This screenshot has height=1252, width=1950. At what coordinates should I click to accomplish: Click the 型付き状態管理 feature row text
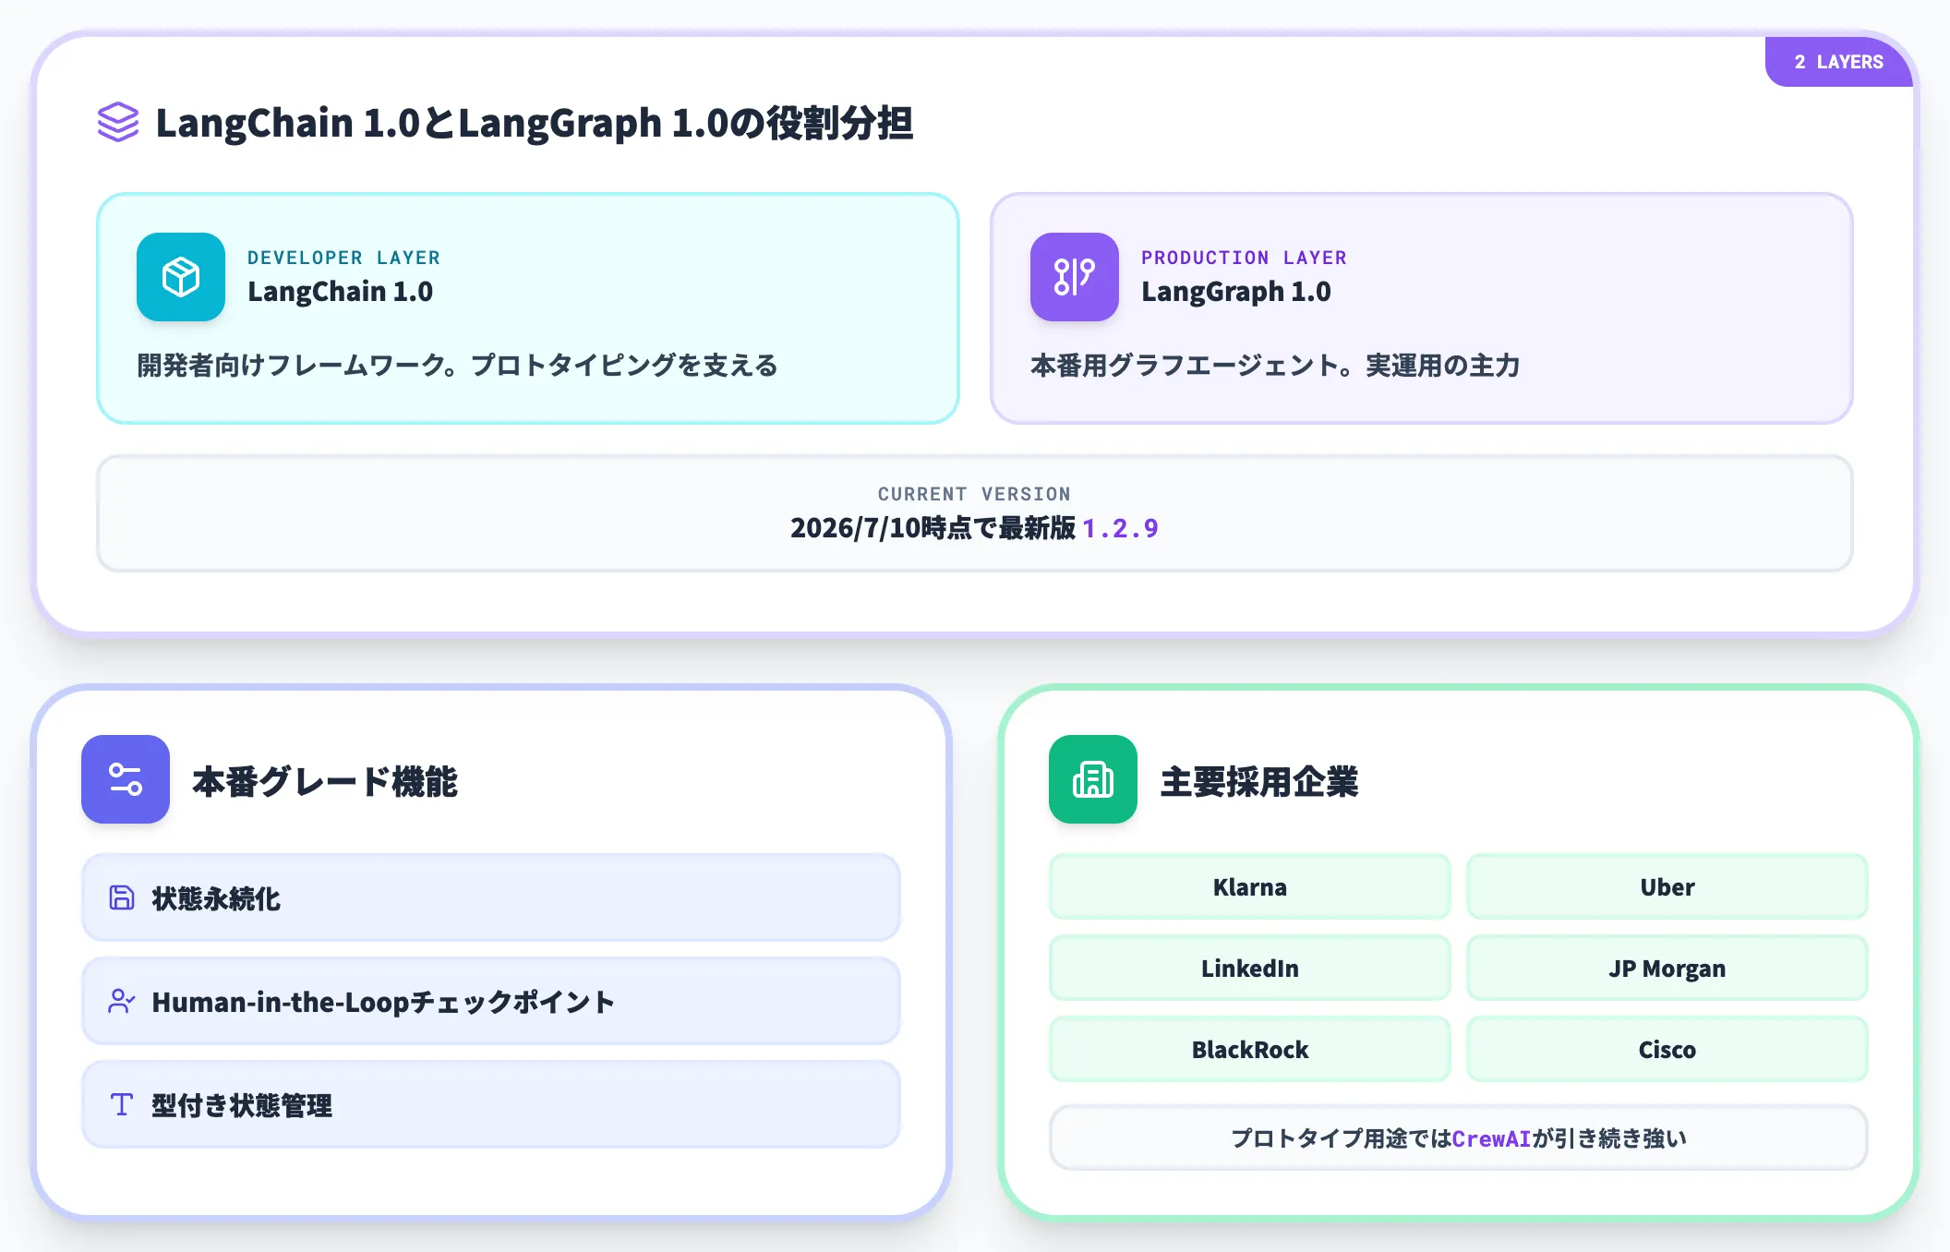242,1105
